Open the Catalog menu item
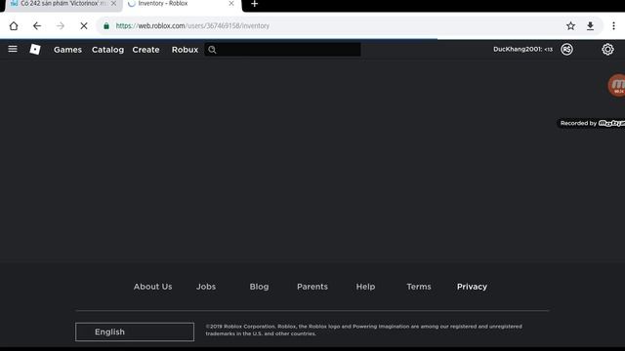625x351 pixels. (107, 50)
